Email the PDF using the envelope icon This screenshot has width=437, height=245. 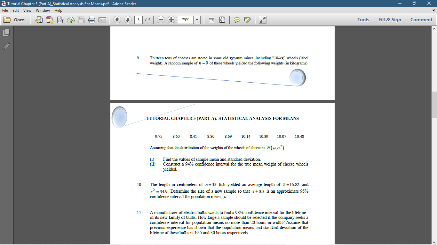(102, 19)
